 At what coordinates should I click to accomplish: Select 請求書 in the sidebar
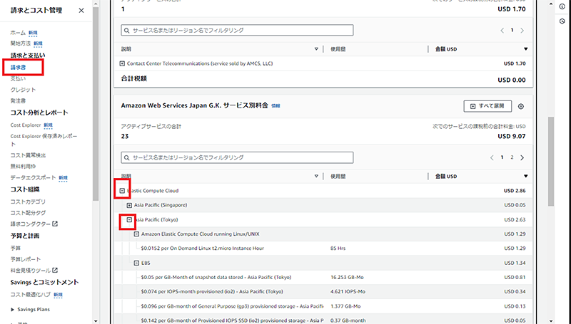tap(19, 68)
